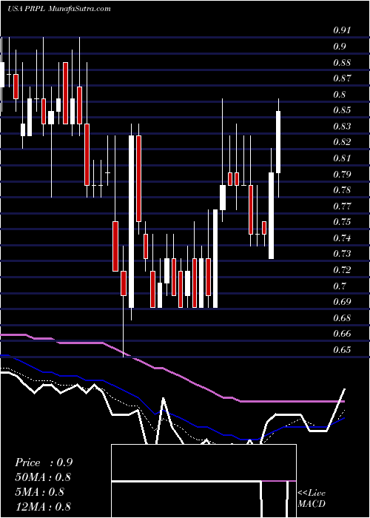The image size is (370, 518).
Task: Click the 0.81 price axis label
Action: [342, 158]
